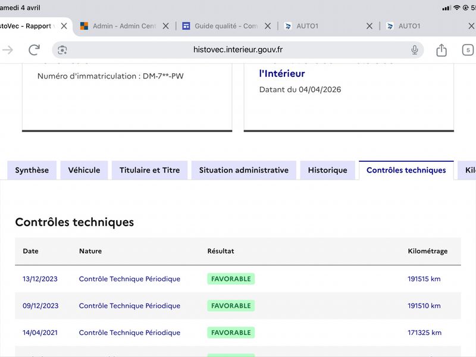
Task: Switch to the Historique tab
Action: point(327,170)
